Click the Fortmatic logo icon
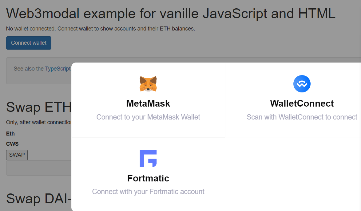The image size is (361, 211). coord(148,159)
